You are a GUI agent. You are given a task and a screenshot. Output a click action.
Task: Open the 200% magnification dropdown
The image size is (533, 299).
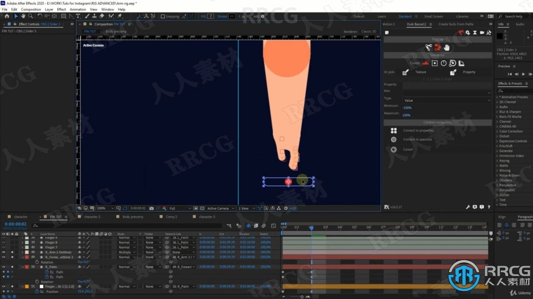click(105, 208)
